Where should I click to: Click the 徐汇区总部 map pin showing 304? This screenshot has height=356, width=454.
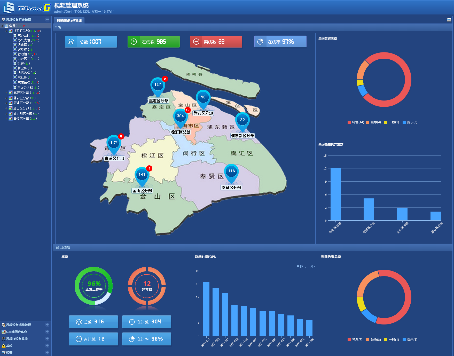(x=180, y=118)
